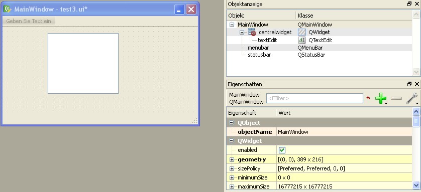Click the QMainWindow class cell

point(314,25)
